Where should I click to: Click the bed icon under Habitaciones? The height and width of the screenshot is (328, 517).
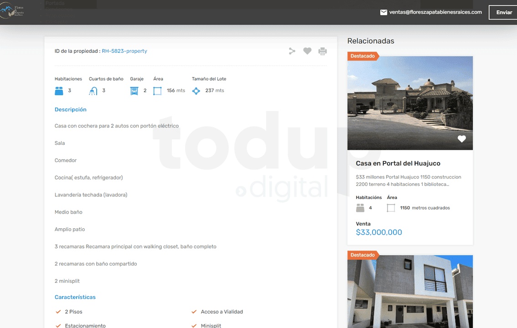(59, 91)
